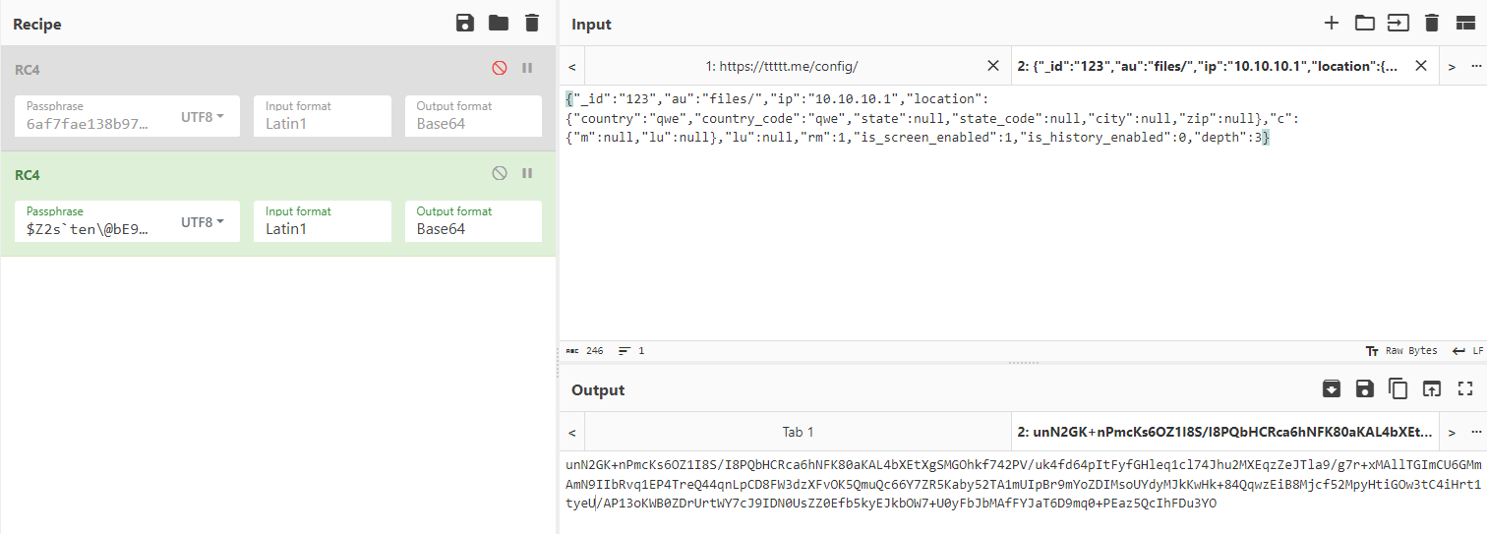Disable the second RC4 operation

[x=500, y=173]
